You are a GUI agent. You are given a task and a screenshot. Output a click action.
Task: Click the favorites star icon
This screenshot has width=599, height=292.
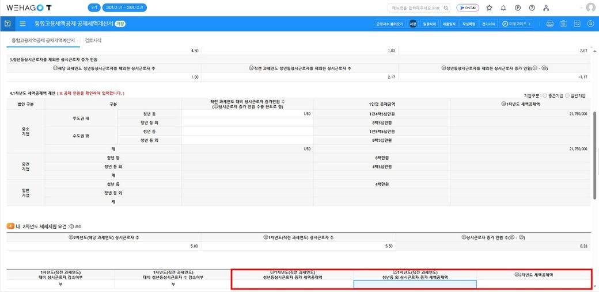[489, 7]
